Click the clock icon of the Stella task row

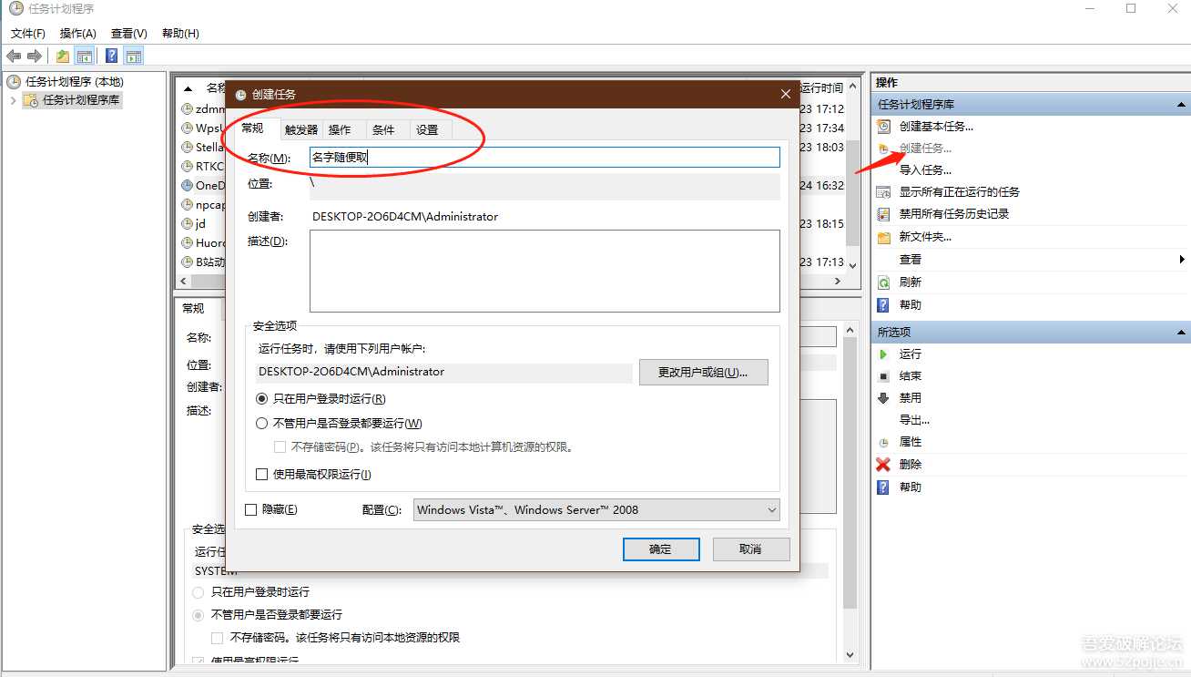[x=188, y=148]
